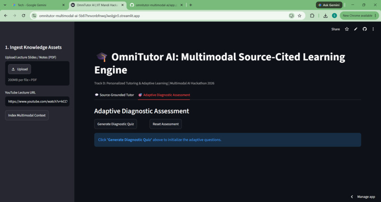The height and width of the screenshot is (202, 381).
Task: Click Generate Diagnostic Quiz button
Action: point(115,124)
